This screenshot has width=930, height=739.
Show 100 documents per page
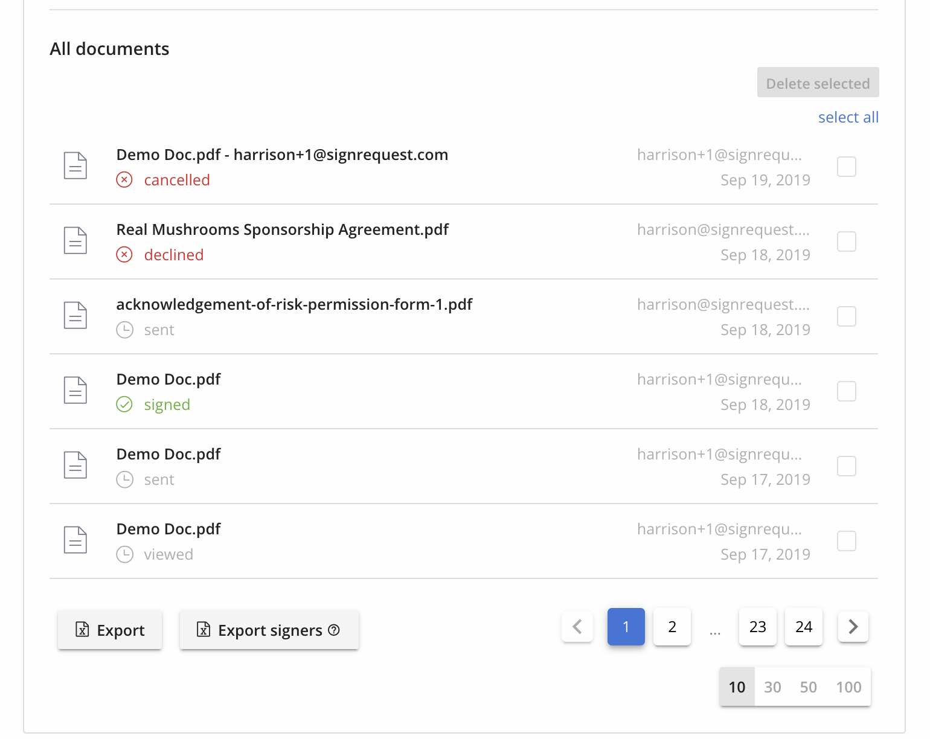pos(848,686)
